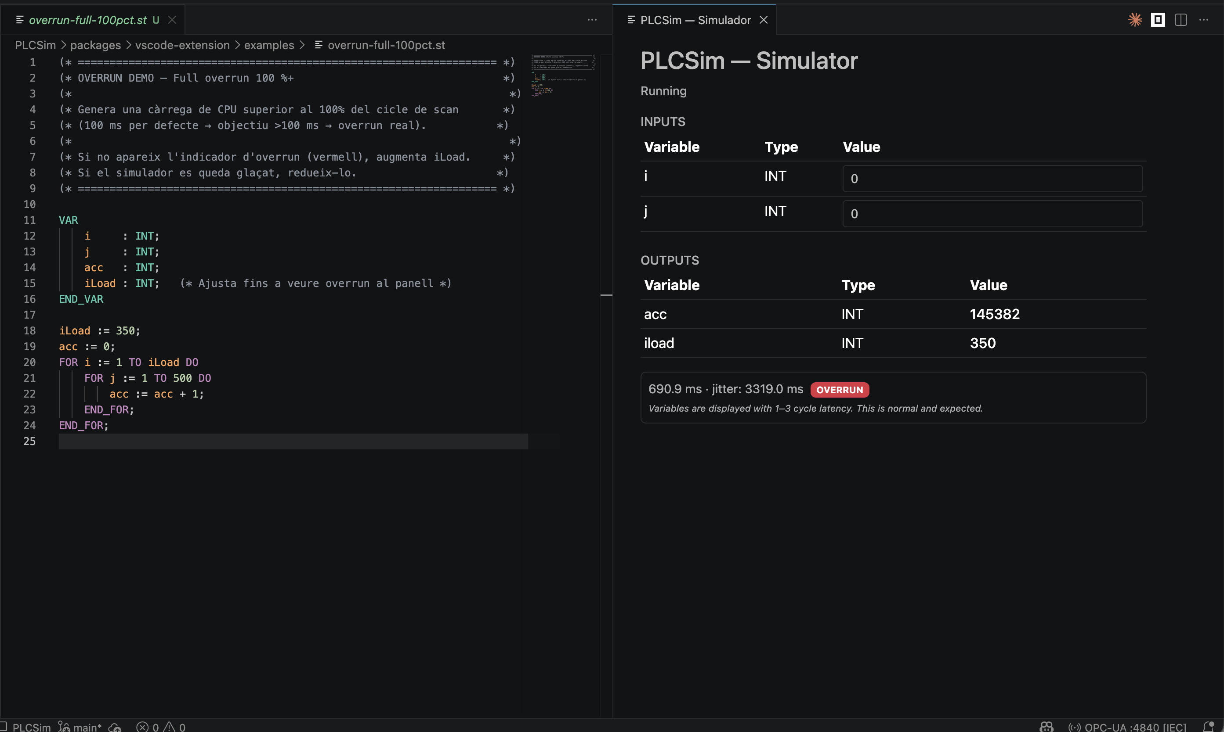The height and width of the screenshot is (732, 1224).
Task: Click the OVERRUN DEMO comment on line 2
Action: click(186, 78)
